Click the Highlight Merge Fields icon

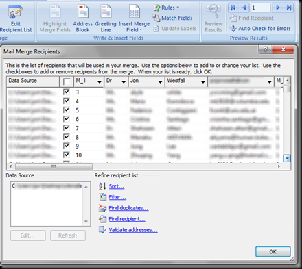[55, 12]
